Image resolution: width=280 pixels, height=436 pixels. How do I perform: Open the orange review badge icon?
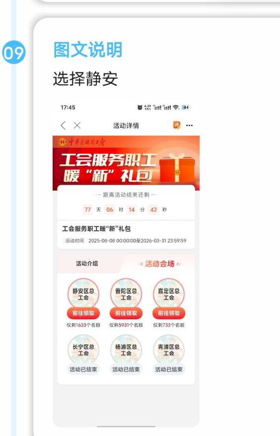[177, 125]
